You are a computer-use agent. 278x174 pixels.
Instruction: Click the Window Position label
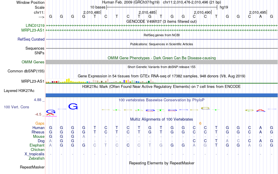coord(30,2)
